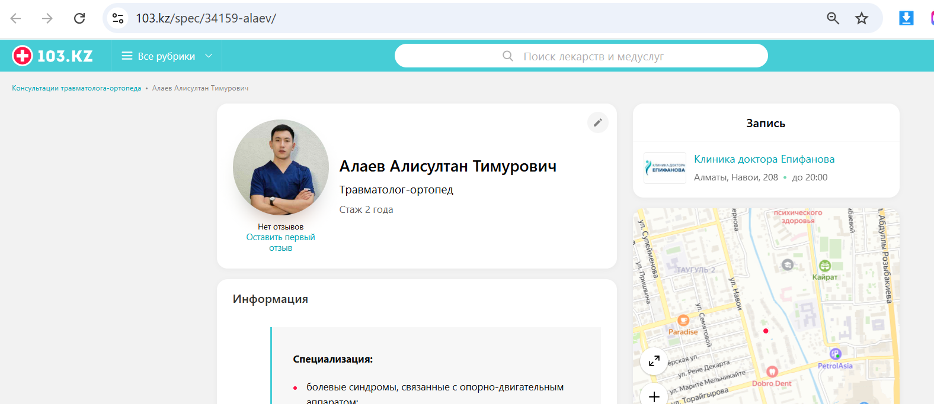Expand the Все рубрики chevron
The width and height of the screenshot is (934, 404).
209,56
